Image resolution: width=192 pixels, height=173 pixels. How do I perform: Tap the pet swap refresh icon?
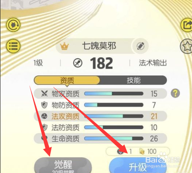point(13,25)
